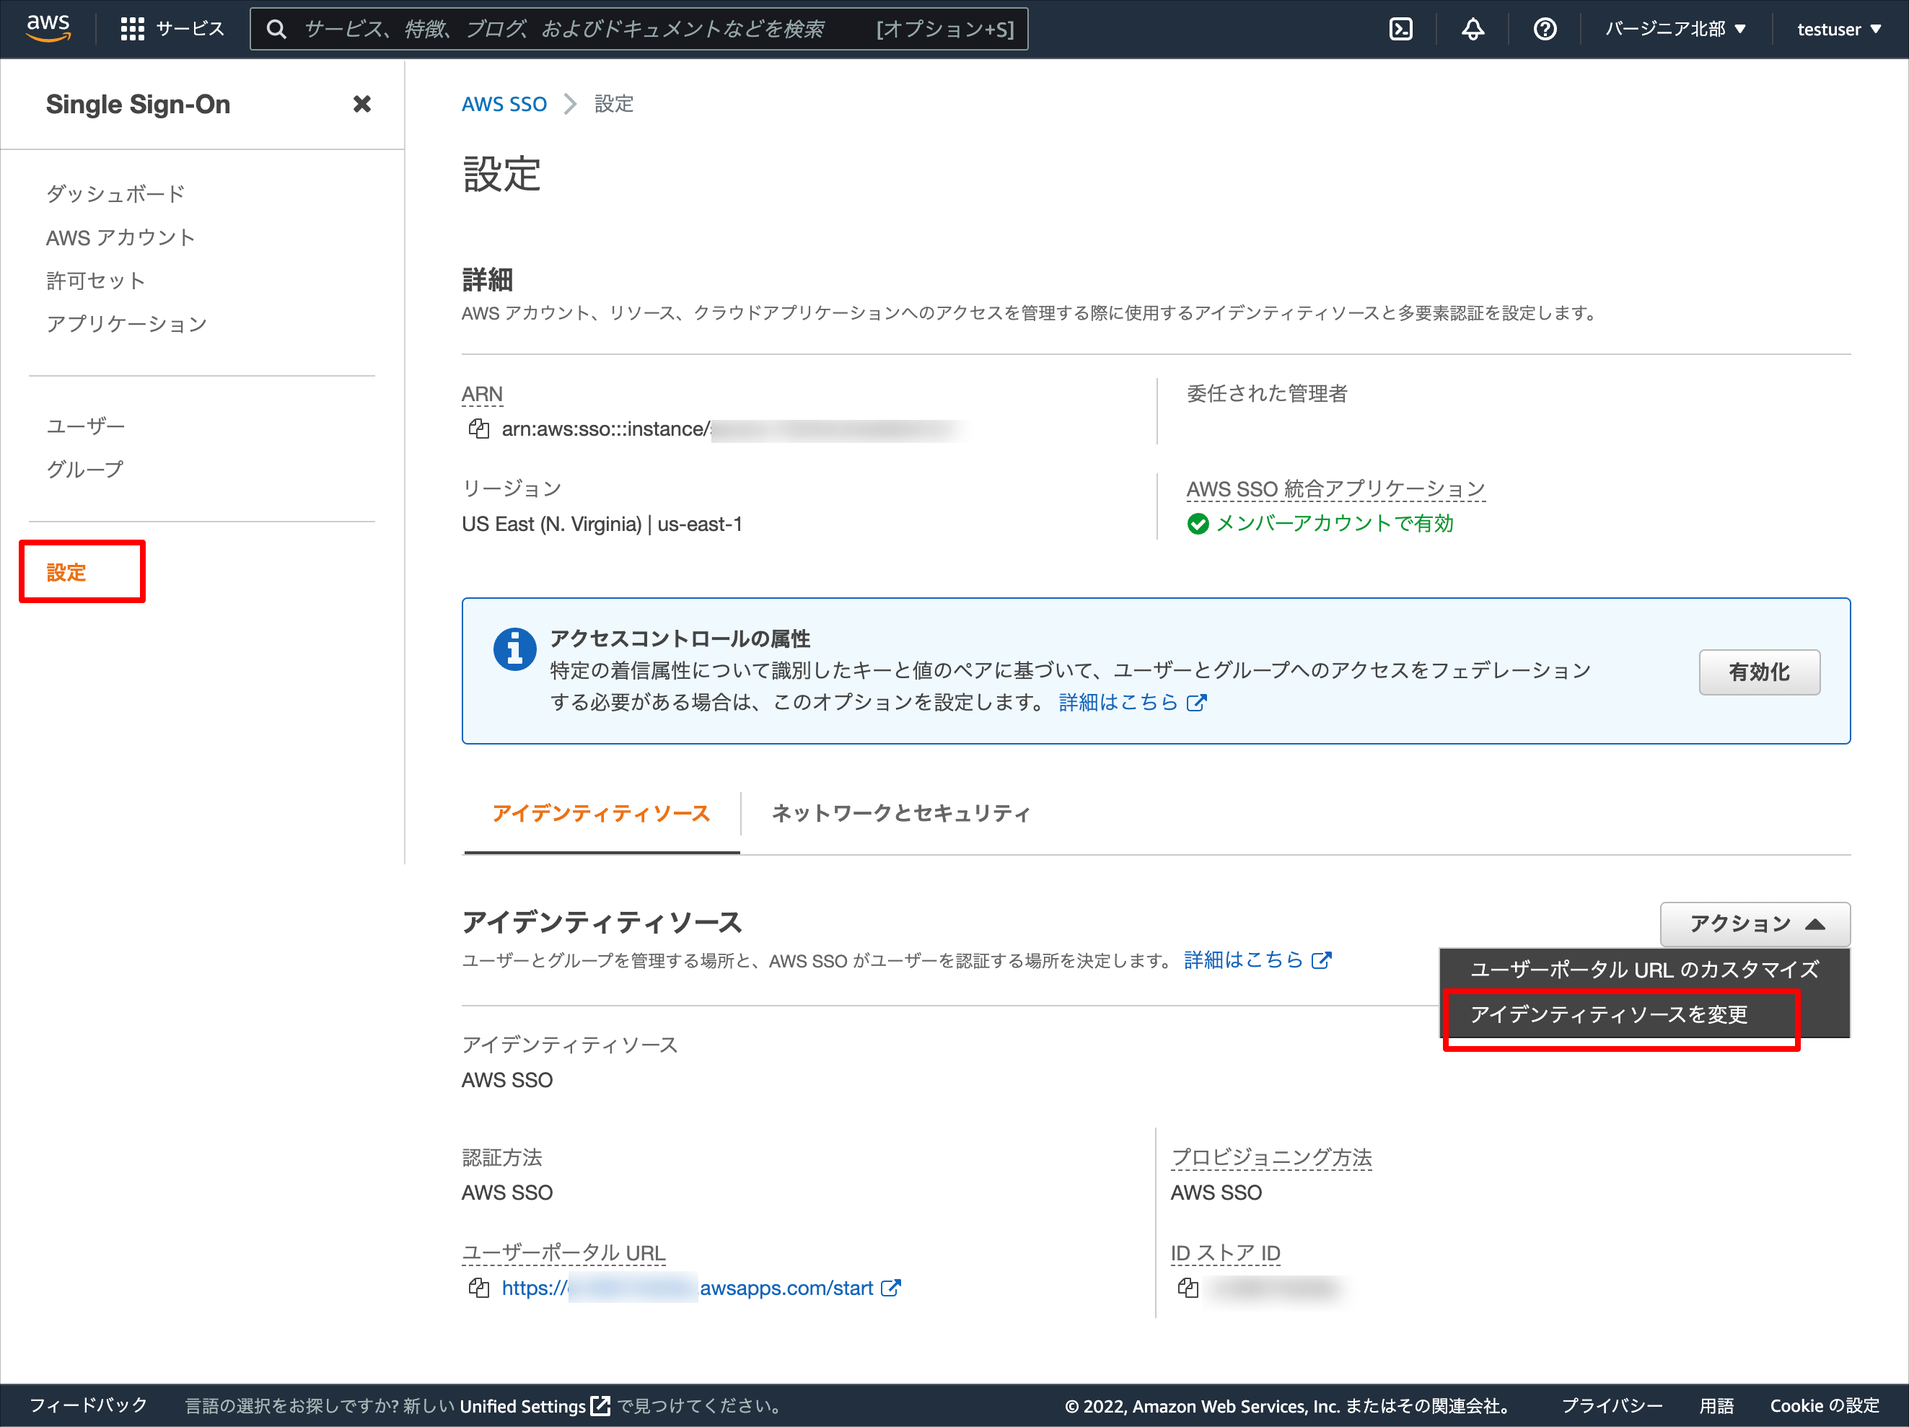The image size is (1909, 1427).
Task: Open the services grid icon
Action: (x=132, y=30)
